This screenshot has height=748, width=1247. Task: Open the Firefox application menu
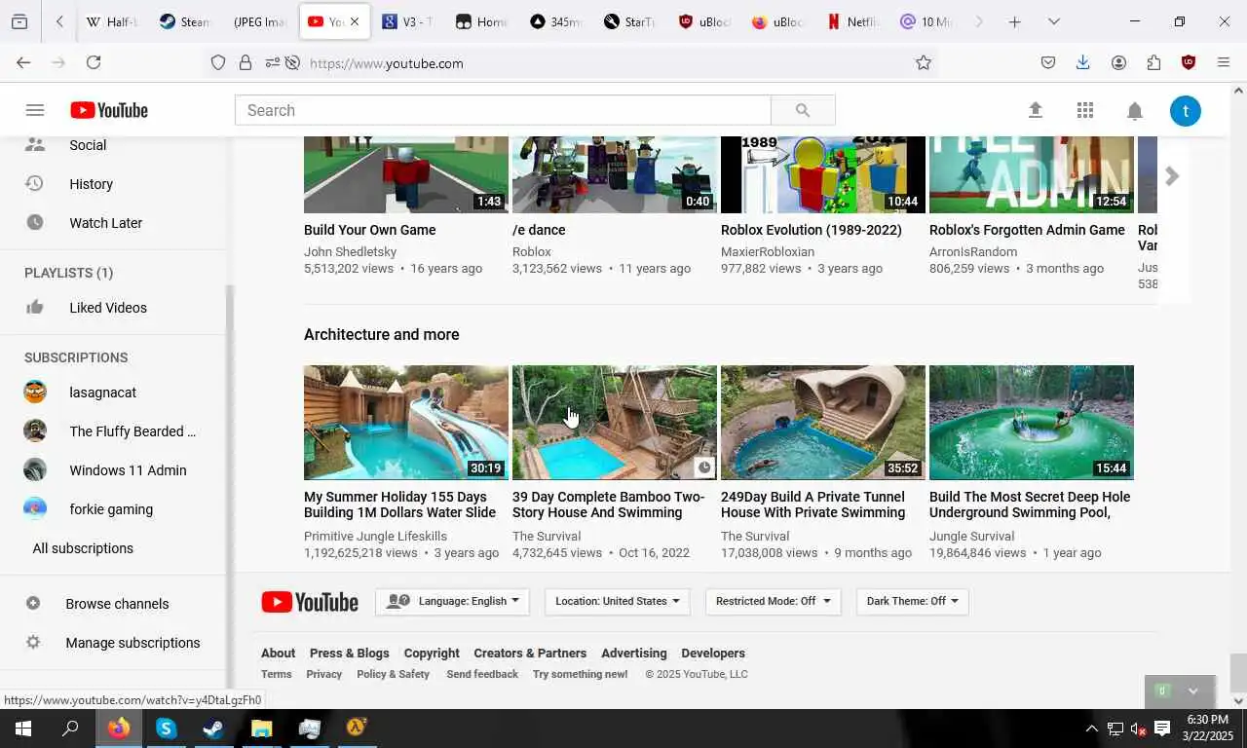click(1224, 62)
